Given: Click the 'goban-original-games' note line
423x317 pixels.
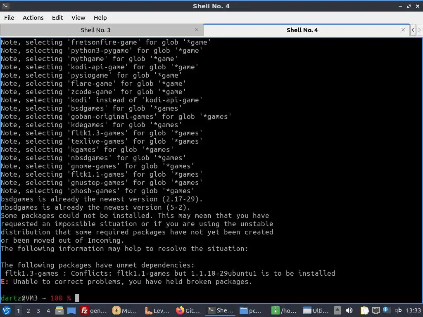Looking at the screenshot, I should pos(116,116).
